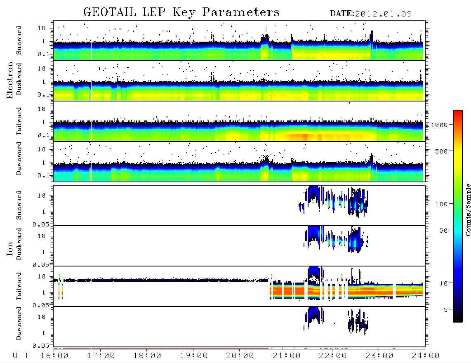Click the '16:00' time tick label
Screen dimensions: 471x363
54,356
